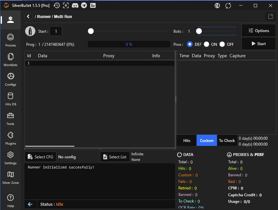The width and height of the screenshot is (278, 210).
Task: Click the 'Usage : 0/0' stat
Action: pyautogui.click(x=239, y=201)
